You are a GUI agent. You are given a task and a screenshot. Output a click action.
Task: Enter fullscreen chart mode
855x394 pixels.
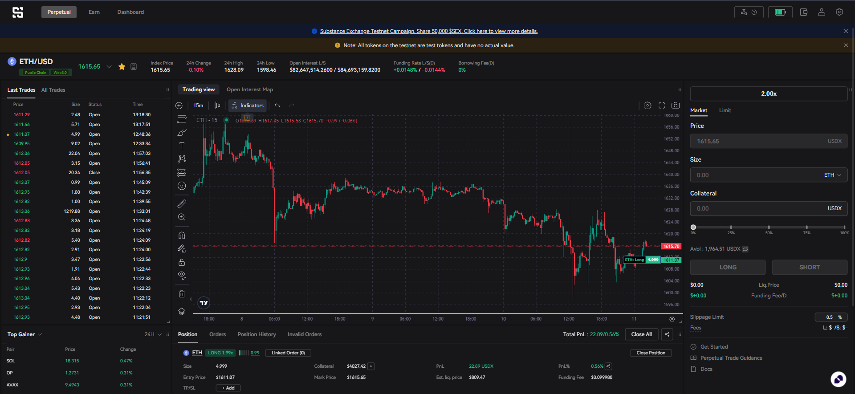(x=662, y=106)
